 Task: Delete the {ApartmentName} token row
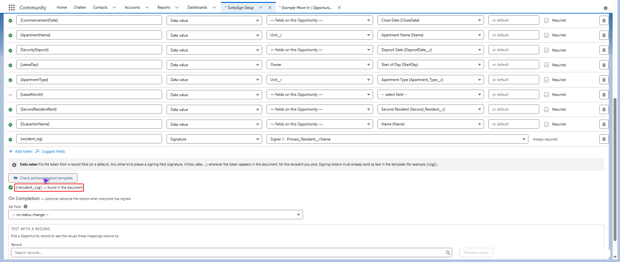(x=604, y=35)
